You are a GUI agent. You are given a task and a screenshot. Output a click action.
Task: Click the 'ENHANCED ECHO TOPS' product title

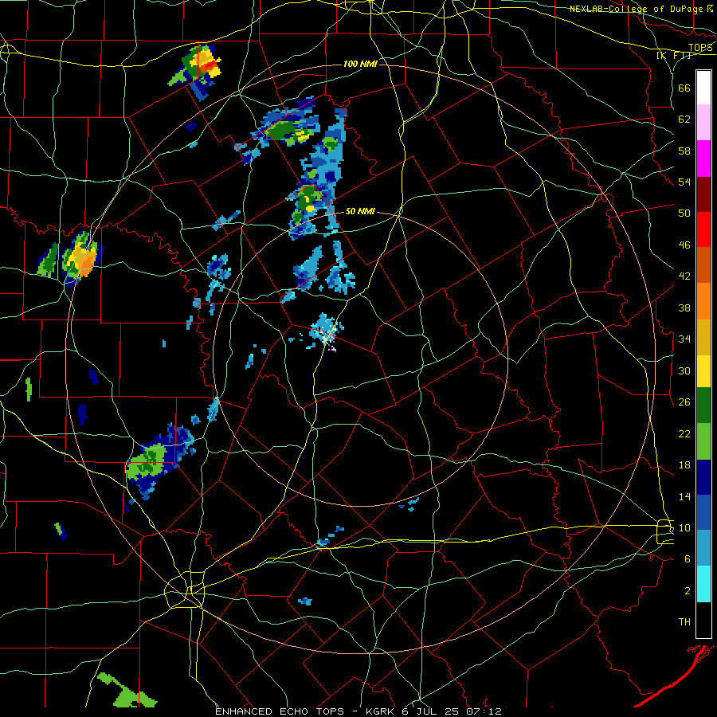click(x=280, y=711)
